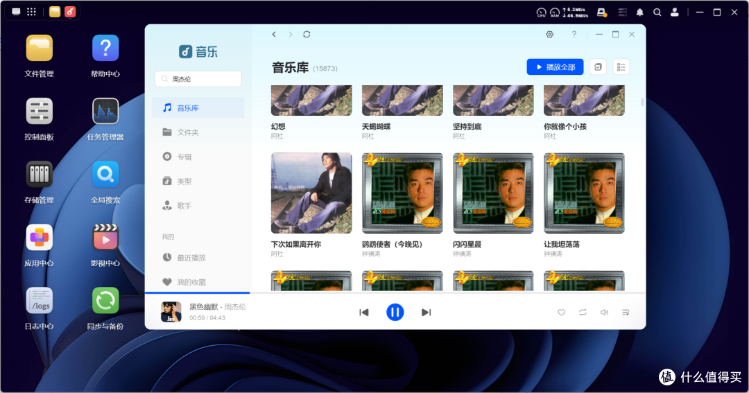
Task: Open 类型 section in sidebar
Action: click(x=198, y=182)
